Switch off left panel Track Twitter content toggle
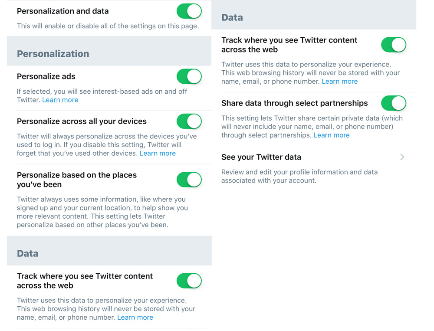Viewport: 434px width, 331px height. point(189,281)
